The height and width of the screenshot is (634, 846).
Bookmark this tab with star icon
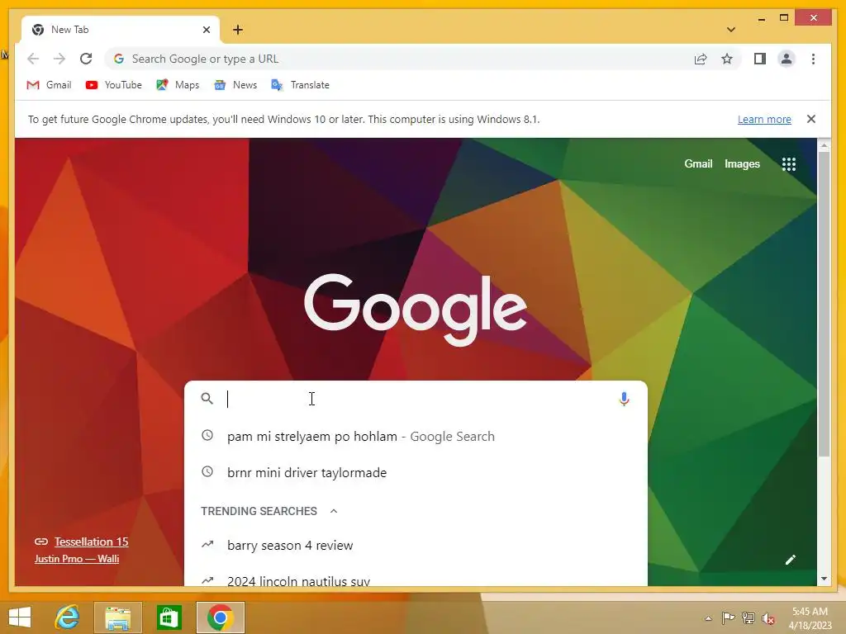pos(727,59)
